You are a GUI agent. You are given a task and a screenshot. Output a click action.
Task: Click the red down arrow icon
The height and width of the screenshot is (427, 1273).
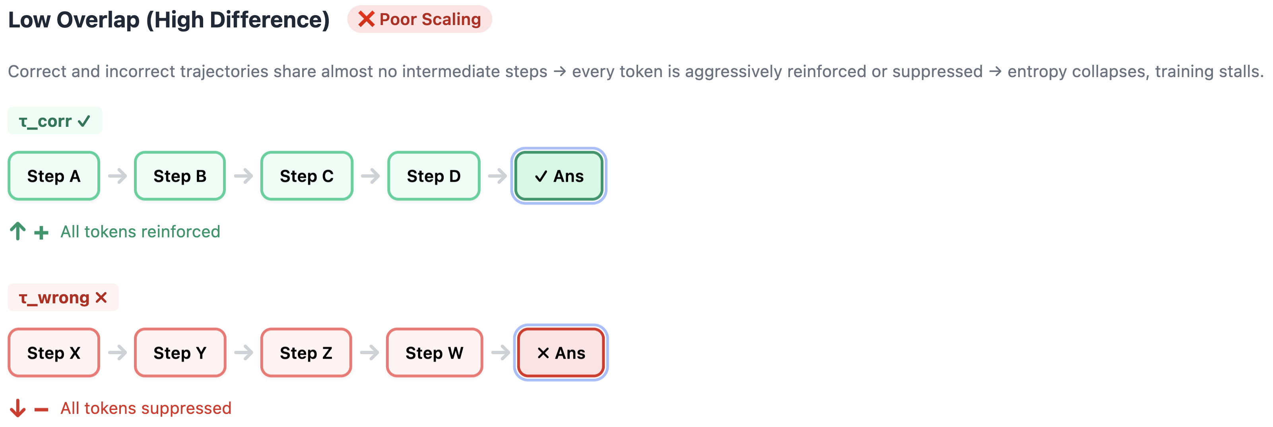[18, 408]
